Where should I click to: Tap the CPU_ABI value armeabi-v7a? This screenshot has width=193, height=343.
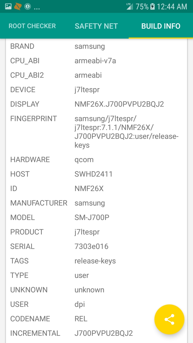[x=95, y=61]
